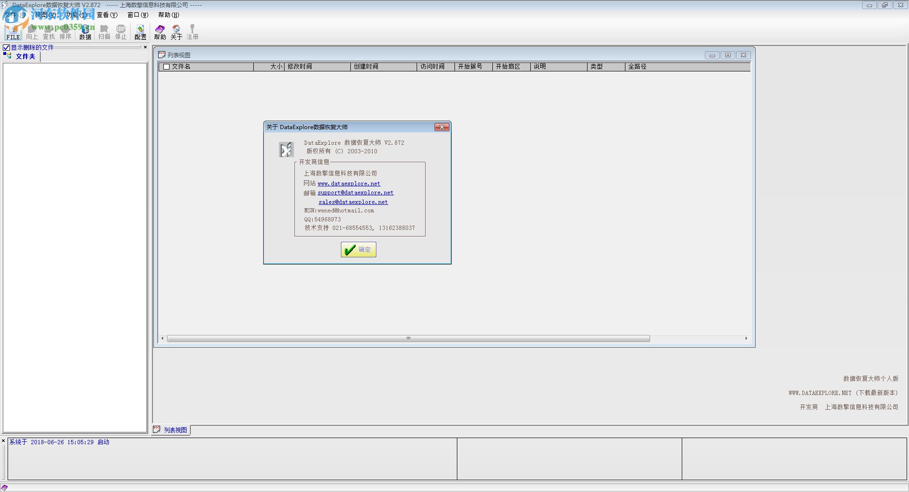Click the 数据恢复大师个人版 text
Viewport: 909px width, 492px height.
[871, 378]
